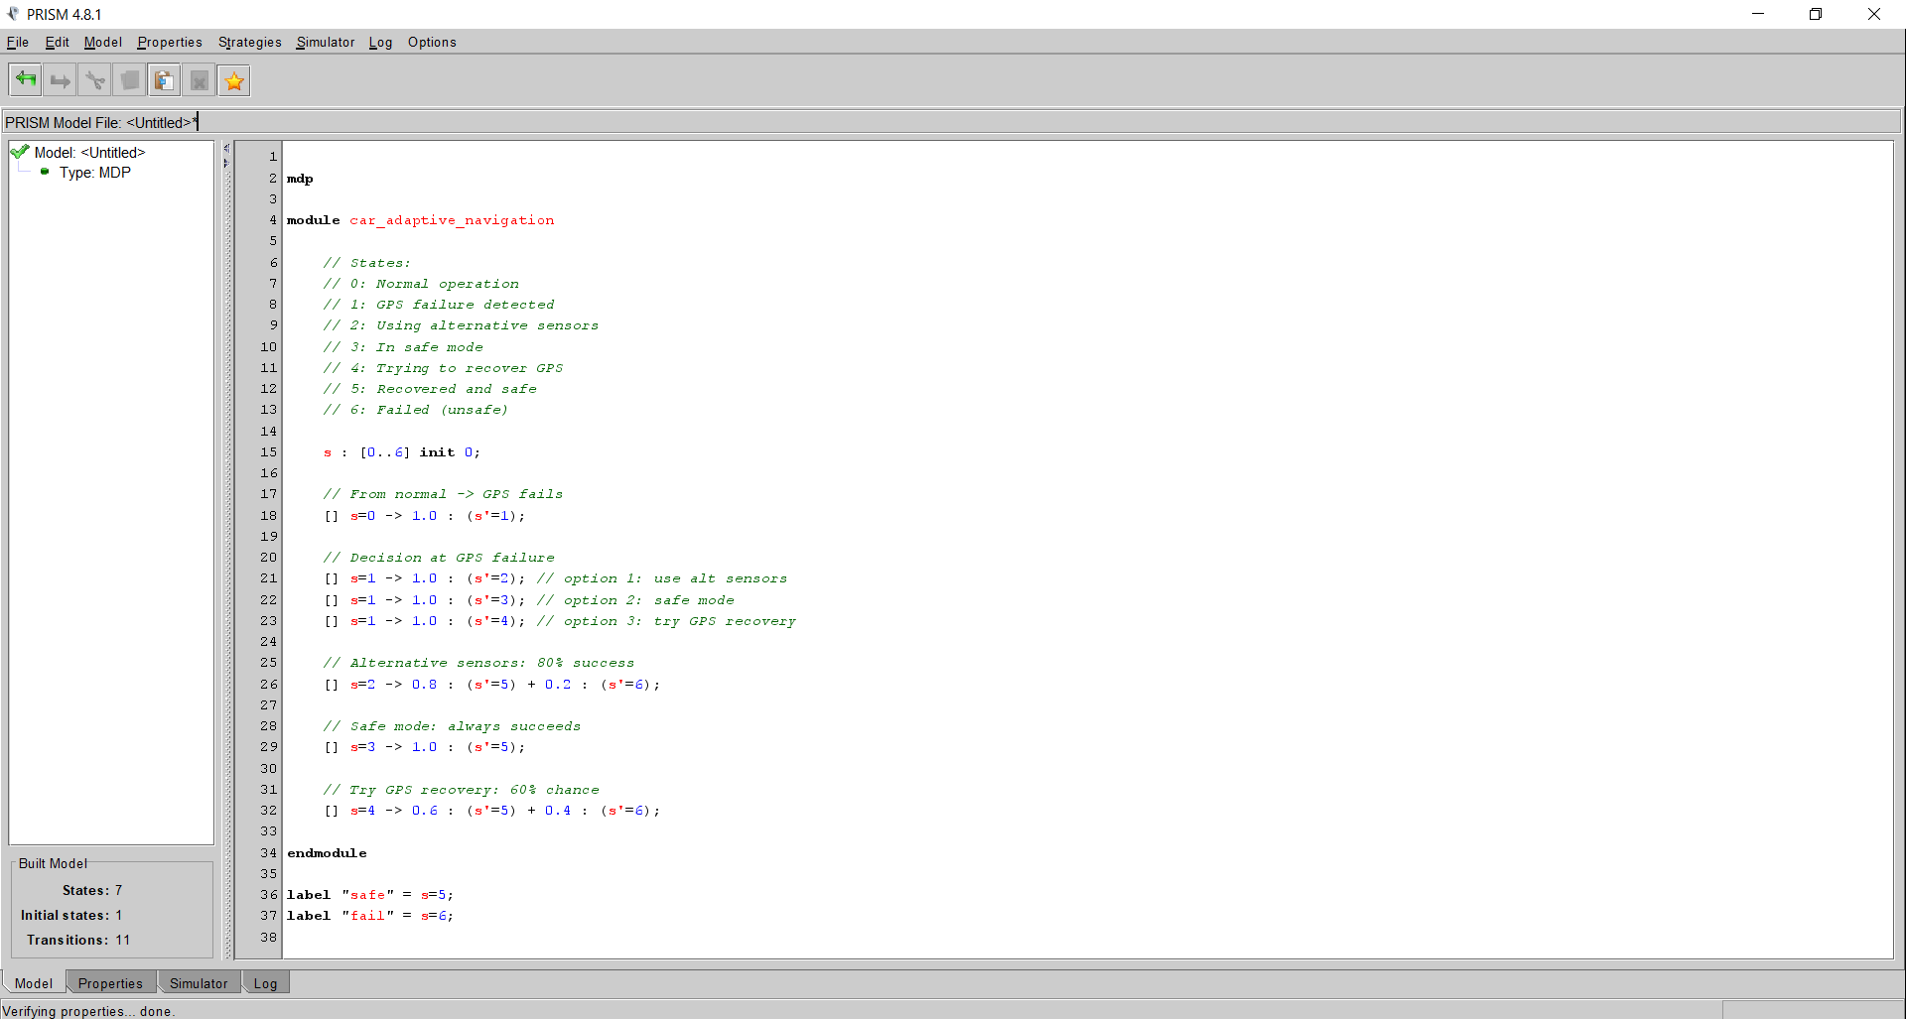Expand the left panel with right divider arrow
This screenshot has height=1019, width=1906.
point(226,163)
